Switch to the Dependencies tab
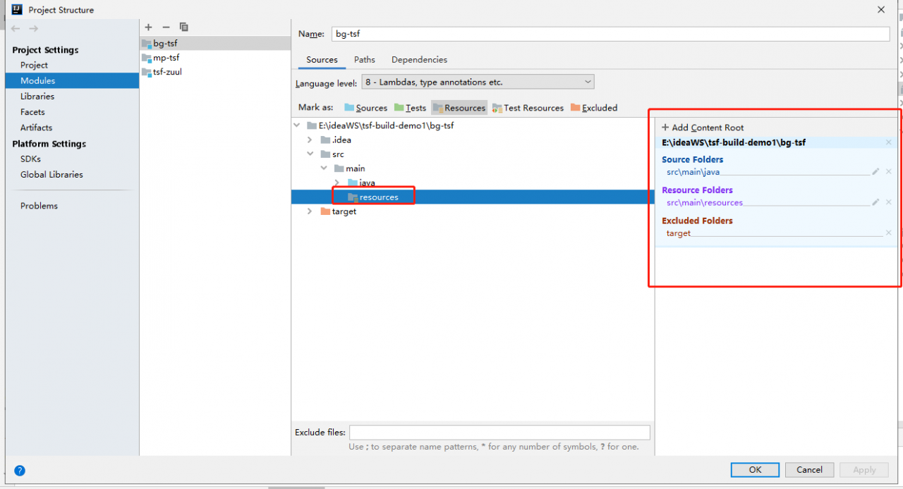The width and height of the screenshot is (903, 489). click(419, 60)
